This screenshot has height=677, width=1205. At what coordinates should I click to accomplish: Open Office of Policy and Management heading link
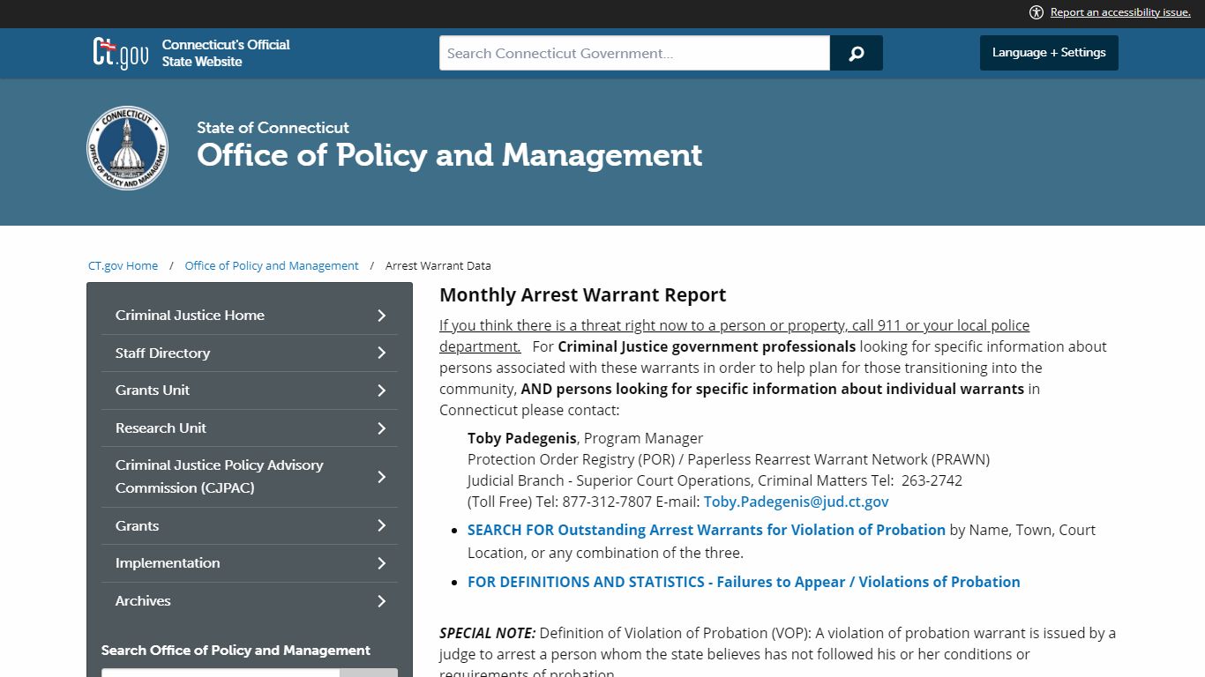coord(450,155)
